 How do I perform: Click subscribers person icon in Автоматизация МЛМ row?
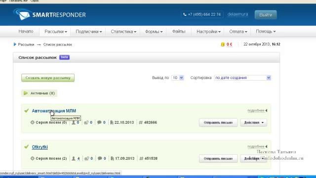point(74,122)
